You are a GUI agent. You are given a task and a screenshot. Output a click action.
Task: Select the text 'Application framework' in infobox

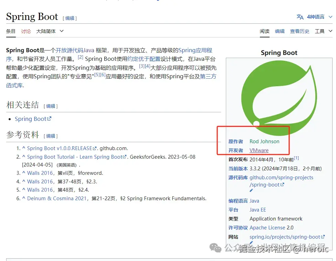276,219
